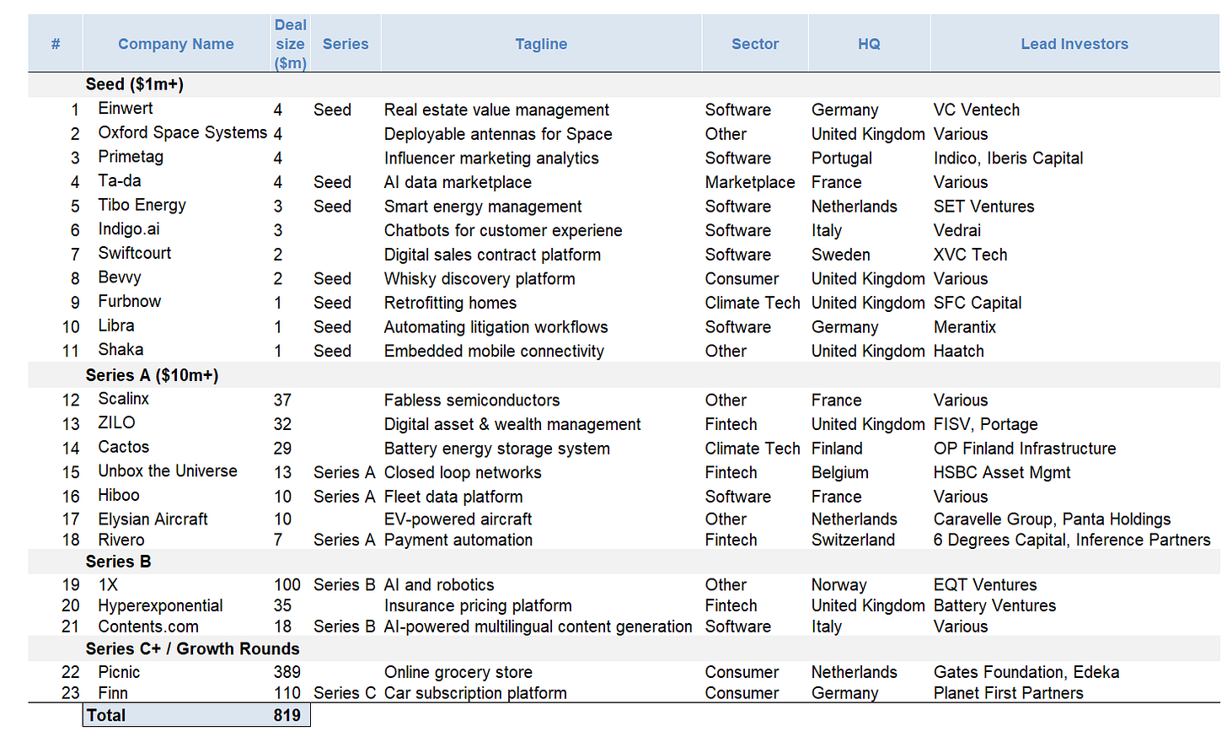Select the total value 819

pyautogui.click(x=287, y=715)
